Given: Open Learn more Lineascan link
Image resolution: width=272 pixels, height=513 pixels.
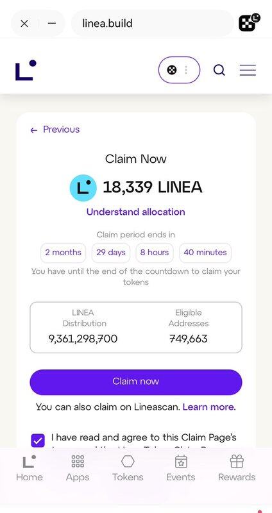Looking at the screenshot, I should [x=209, y=407].
